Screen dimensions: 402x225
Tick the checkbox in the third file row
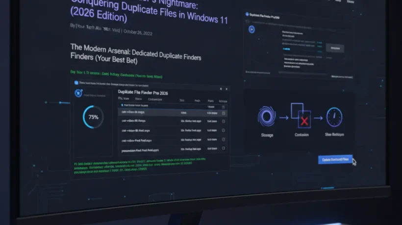[223, 131]
